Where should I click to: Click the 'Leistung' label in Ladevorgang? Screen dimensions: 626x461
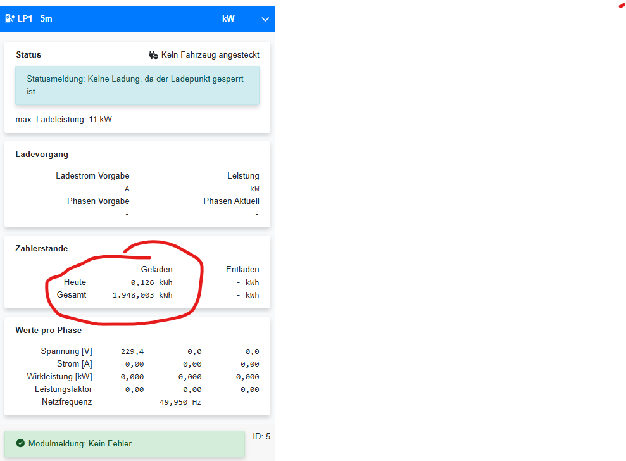tap(243, 176)
